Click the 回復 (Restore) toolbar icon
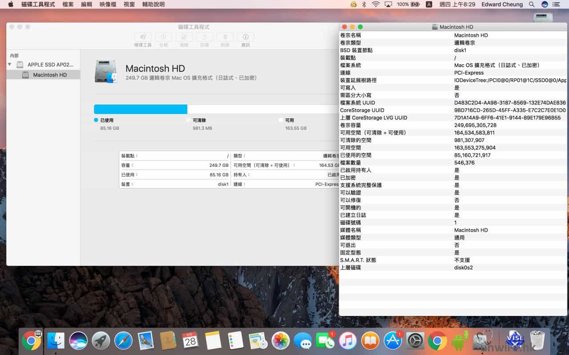 204,37
